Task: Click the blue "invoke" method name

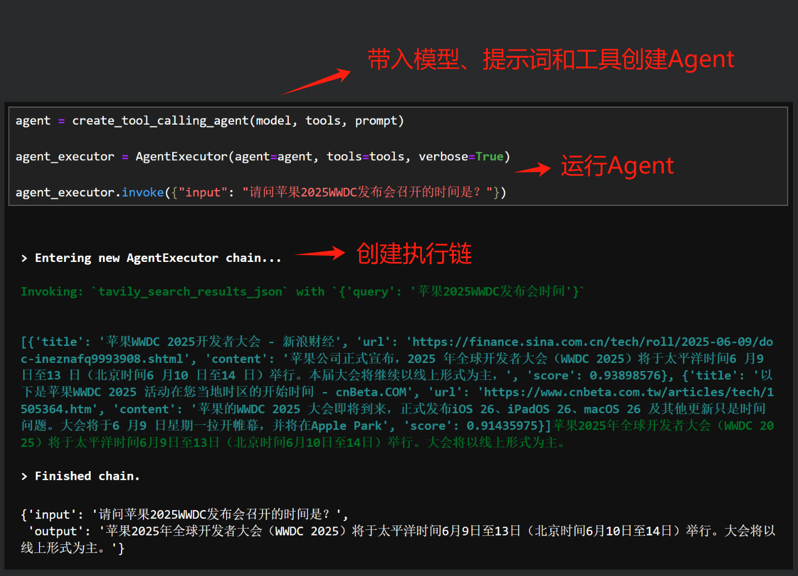Action: click(143, 192)
